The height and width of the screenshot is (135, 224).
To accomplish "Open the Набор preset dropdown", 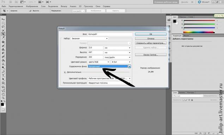I will click(90, 39).
